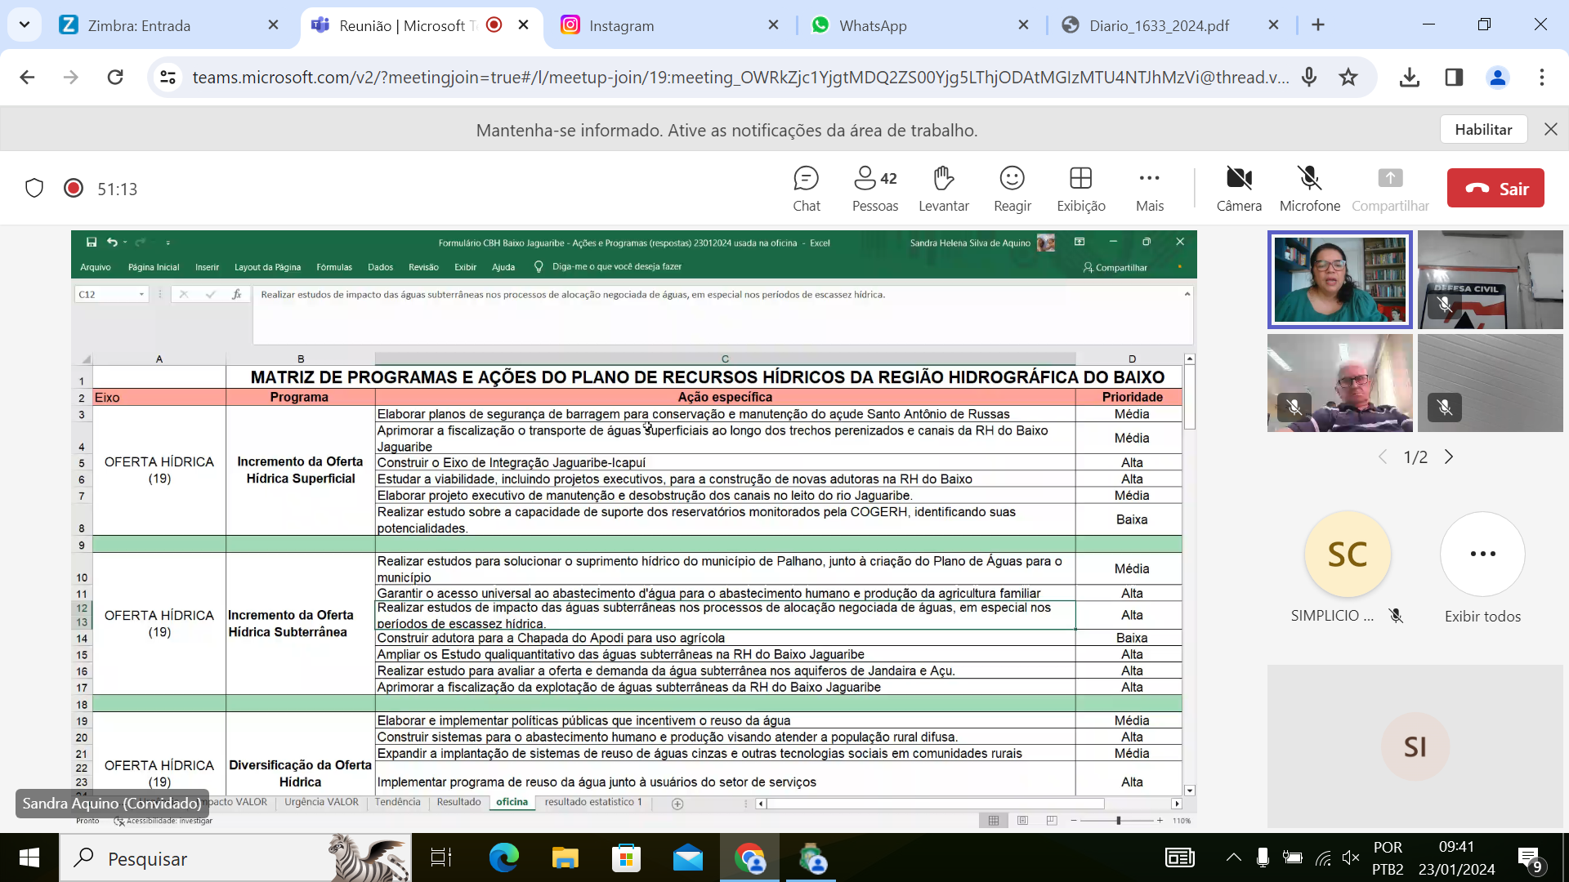Go back in browser history
This screenshot has width=1569, height=882.
[27, 78]
